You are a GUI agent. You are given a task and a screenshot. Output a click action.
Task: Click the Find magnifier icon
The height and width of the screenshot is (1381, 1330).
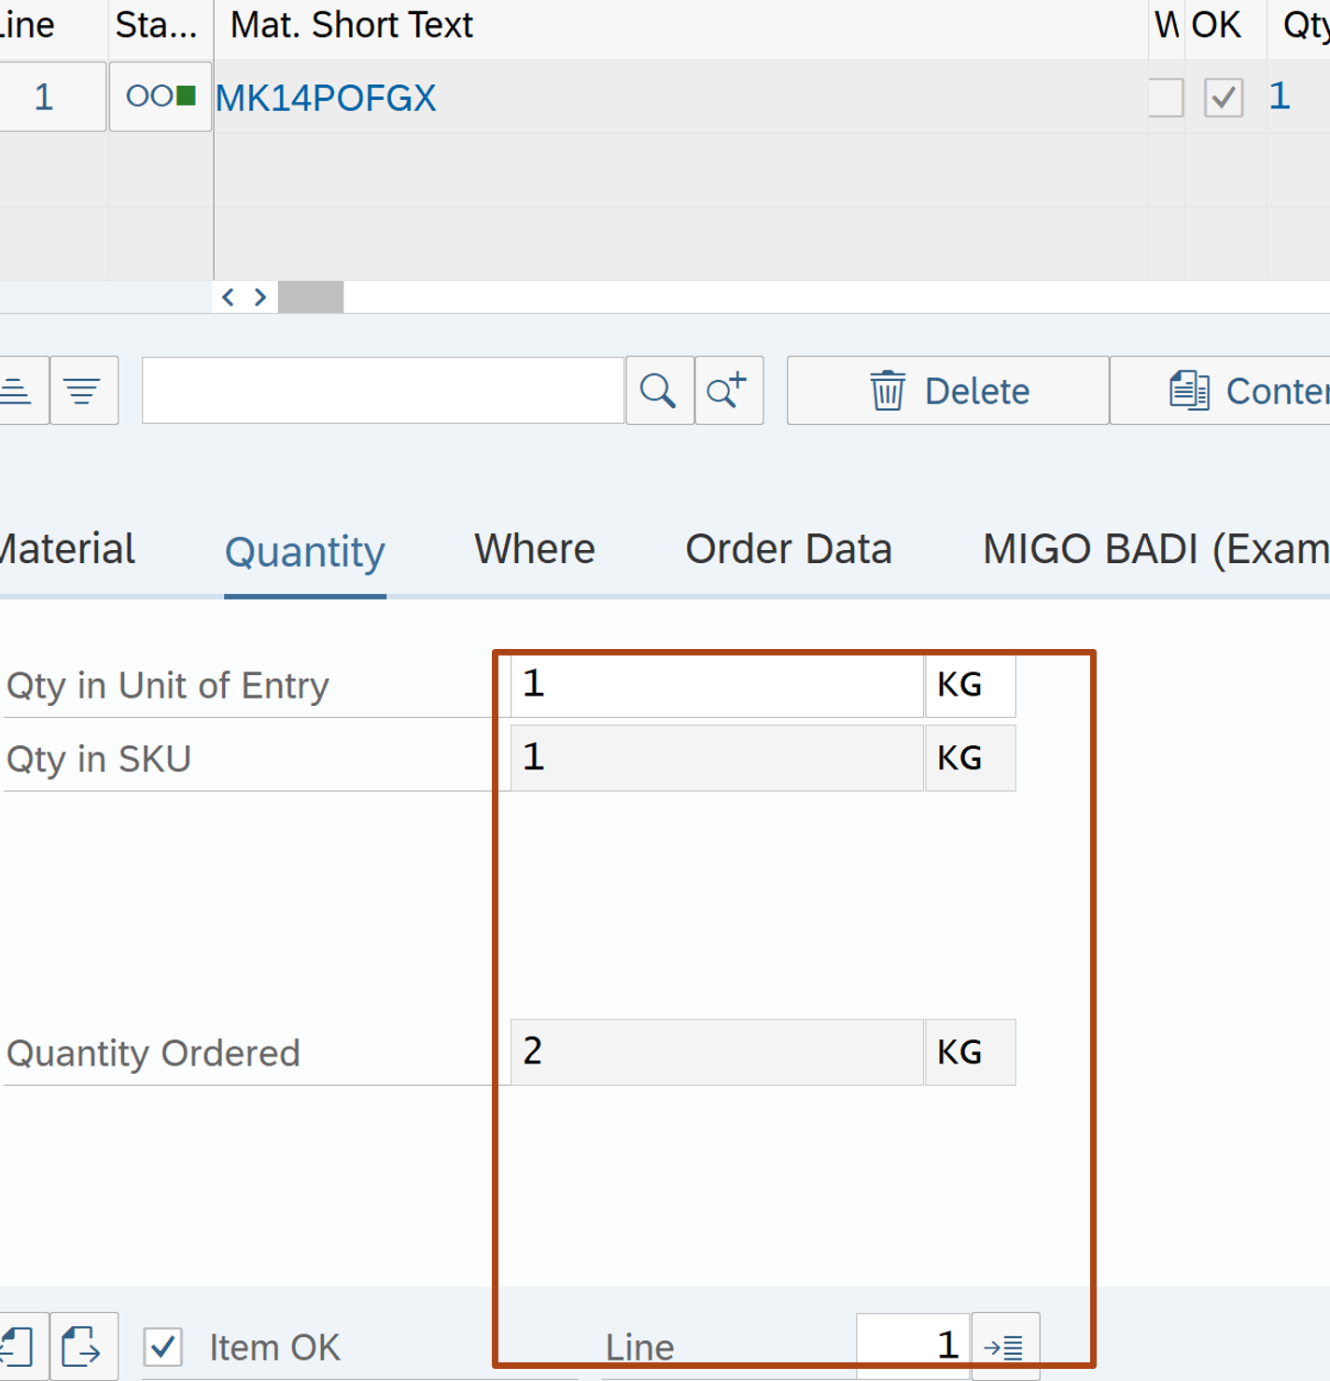659,391
